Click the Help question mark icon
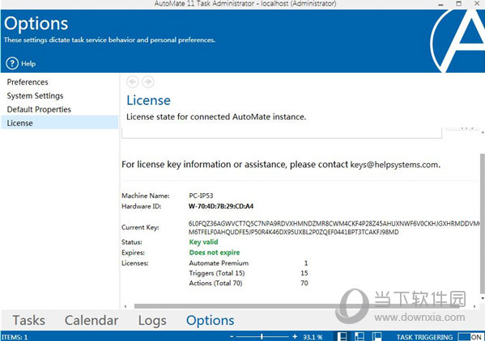The width and height of the screenshot is (485, 341). tap(12, 63)
